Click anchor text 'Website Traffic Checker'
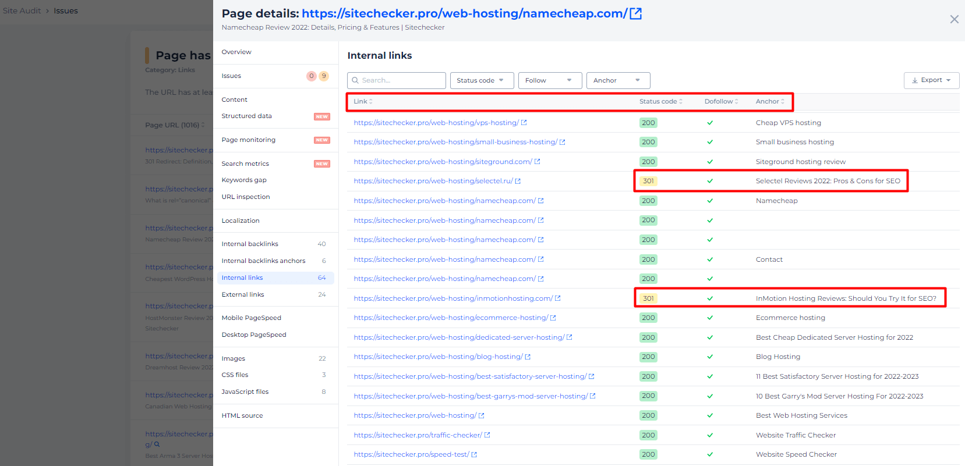The image size is (965, 466). click(x=796, y=435)
